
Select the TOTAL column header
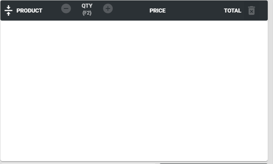pyautogui.click(x=233, y=11)
